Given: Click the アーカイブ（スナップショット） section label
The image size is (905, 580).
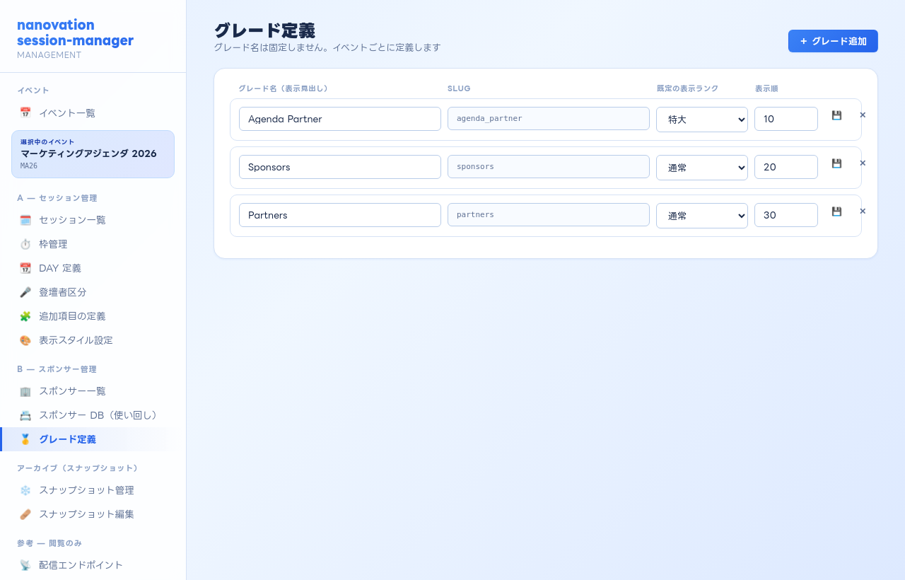Looking at the screenshot, I should 78,468.
